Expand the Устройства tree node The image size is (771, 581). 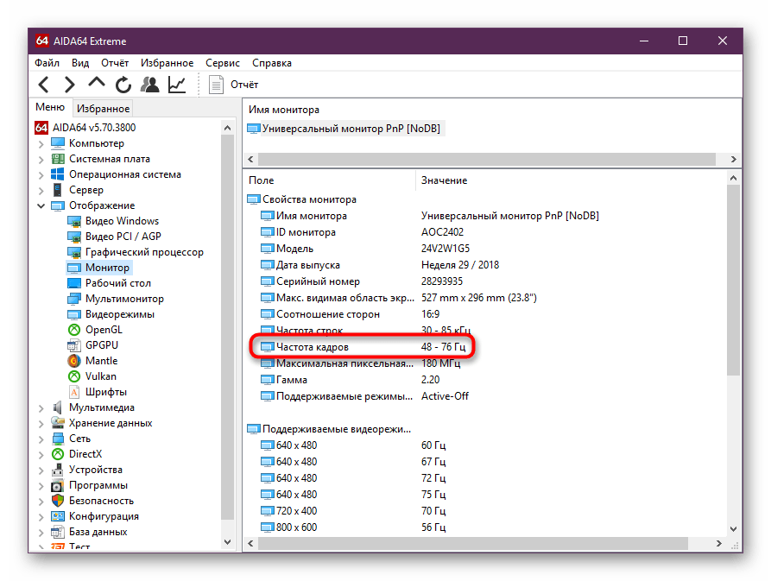41,470
